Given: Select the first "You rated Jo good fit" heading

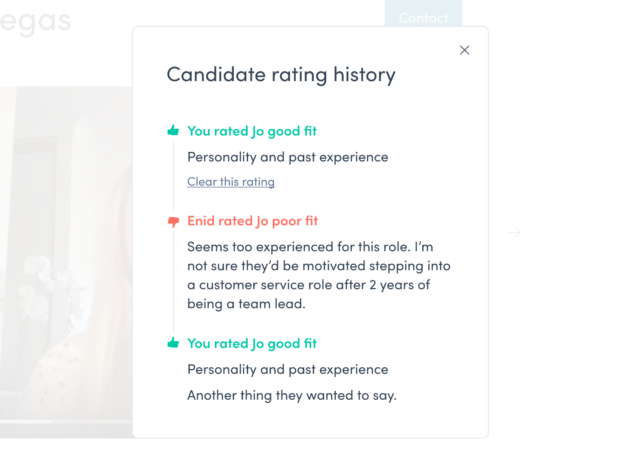Looking at the screenshot, I should pos(252,131).
